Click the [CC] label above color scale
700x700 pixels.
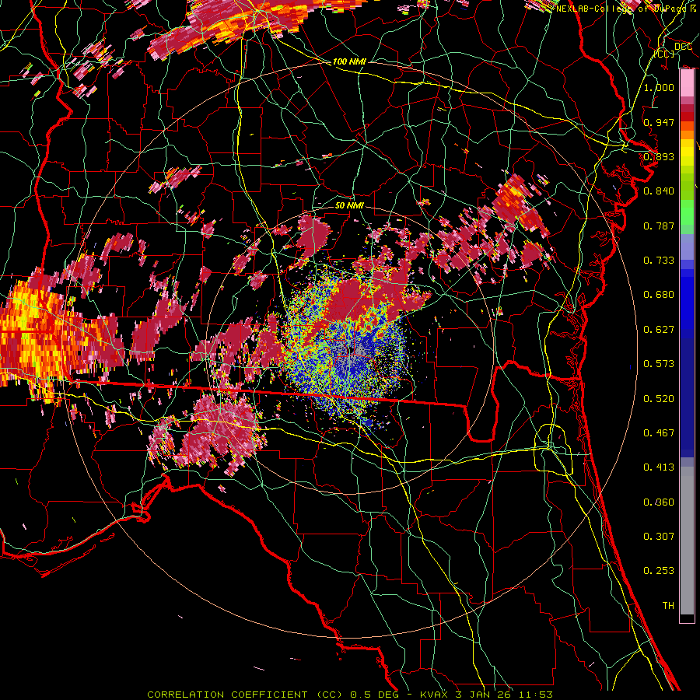coord(664,54)
